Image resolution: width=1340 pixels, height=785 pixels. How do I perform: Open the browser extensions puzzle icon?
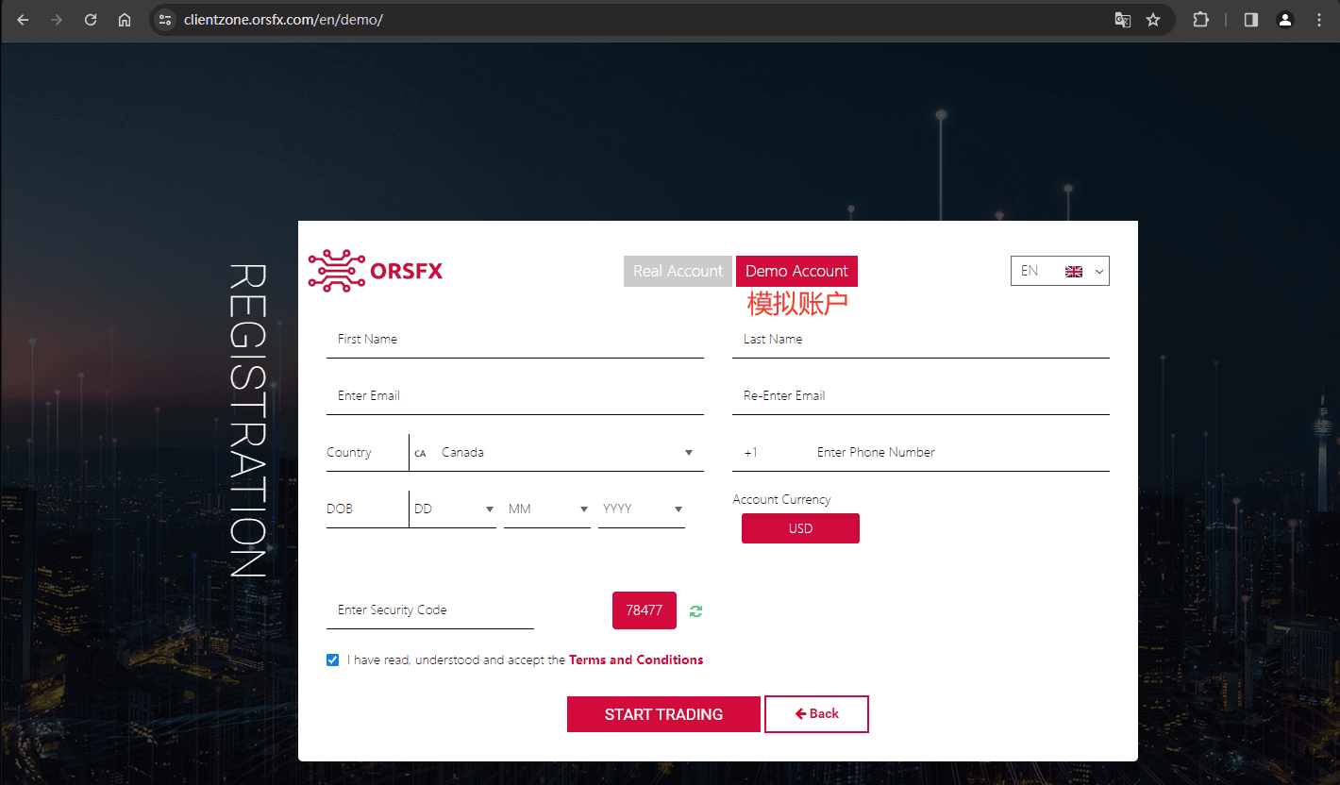coord(1200,20)
